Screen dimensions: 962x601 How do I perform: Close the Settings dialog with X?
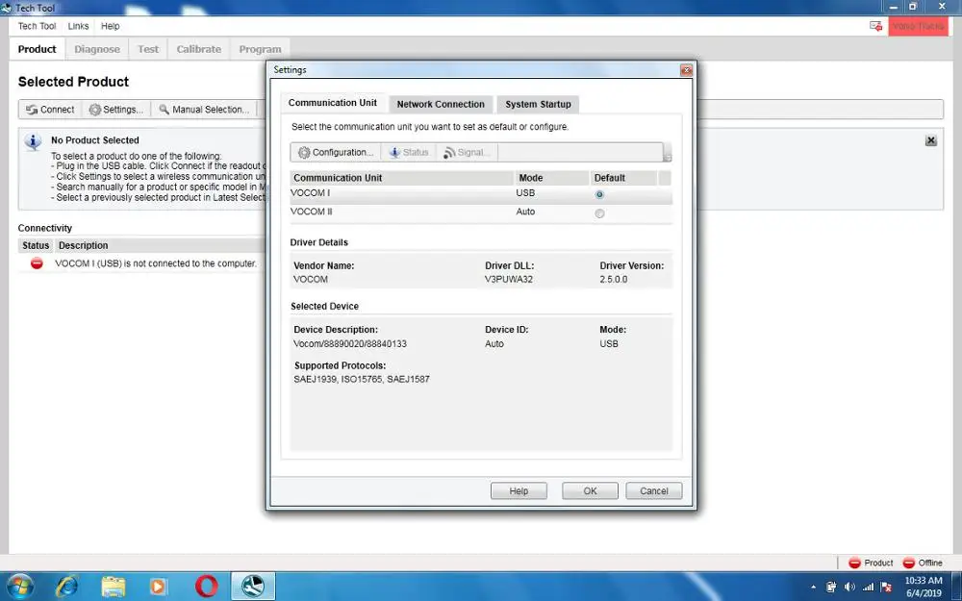point(687,70)
